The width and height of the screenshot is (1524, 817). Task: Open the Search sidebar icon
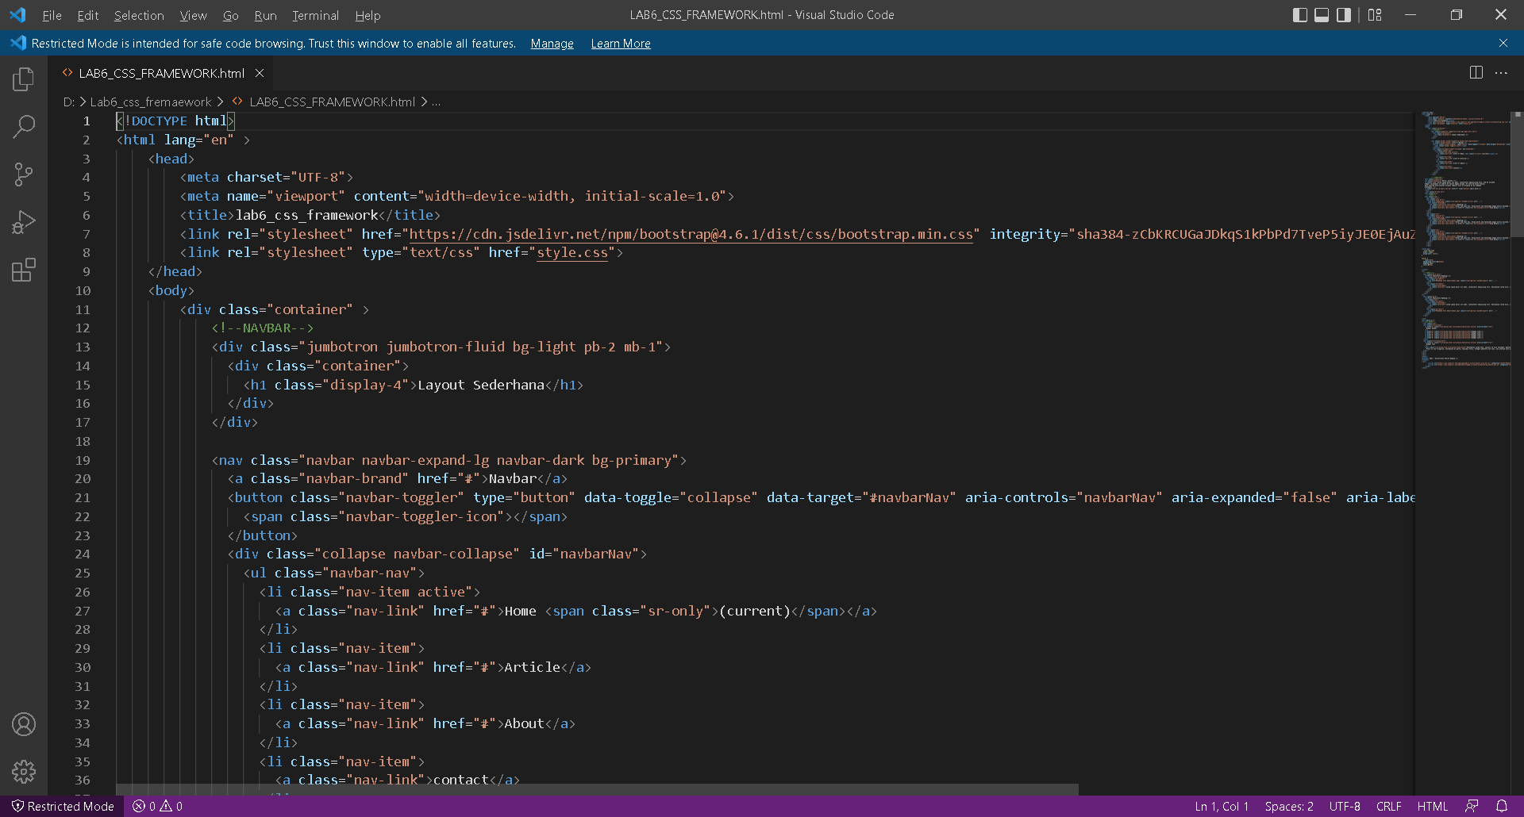tap(24, 127)
